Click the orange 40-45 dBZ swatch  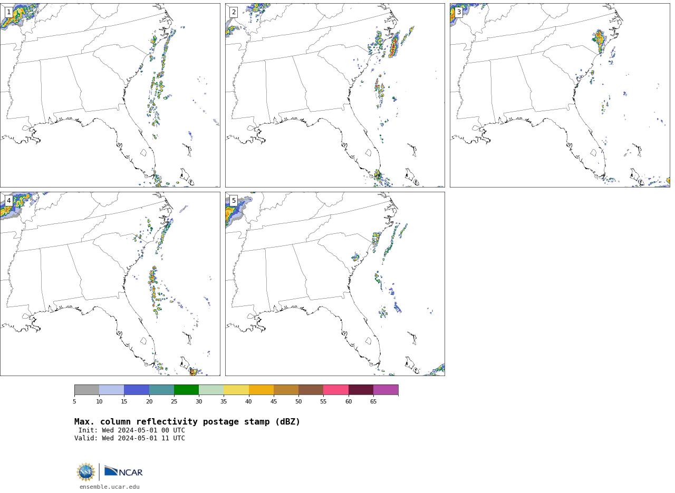pos(261,390)
